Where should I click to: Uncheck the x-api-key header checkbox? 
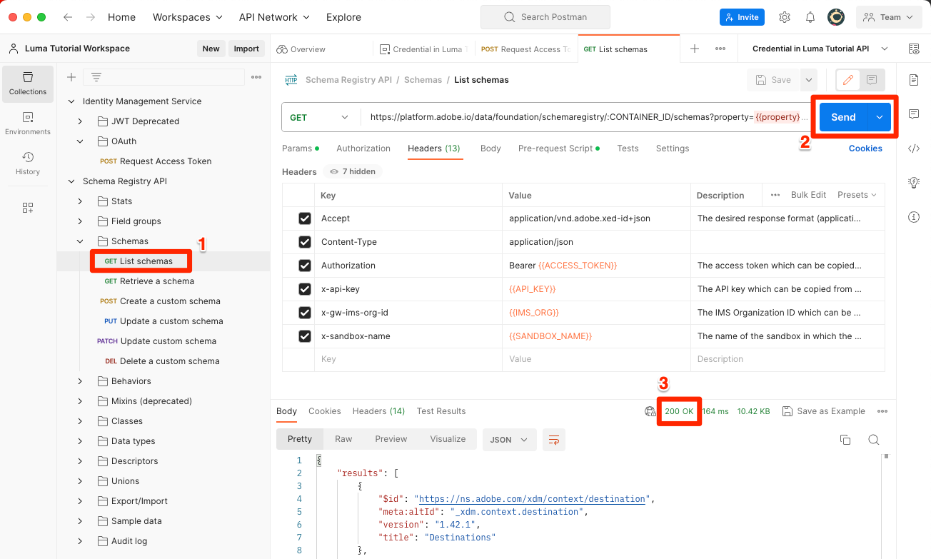click(x=305, y=289)
